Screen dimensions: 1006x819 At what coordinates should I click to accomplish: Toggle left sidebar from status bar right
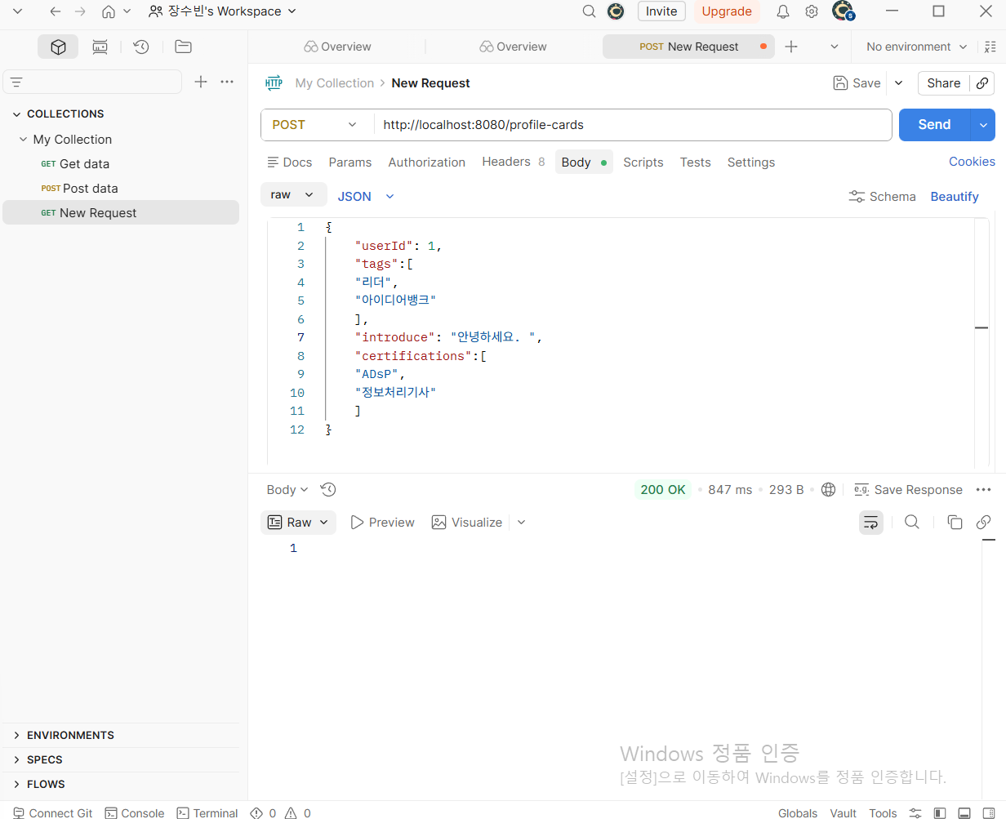(x=940, y=813)
